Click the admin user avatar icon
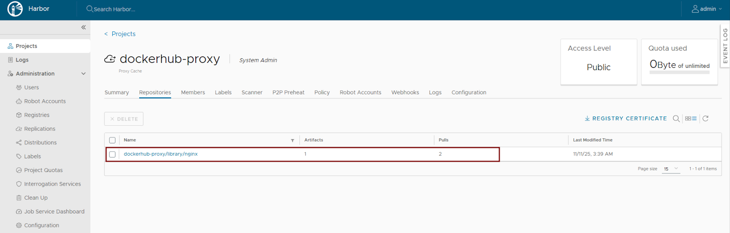Screen dimensions: 730x233 click(695, 9)
